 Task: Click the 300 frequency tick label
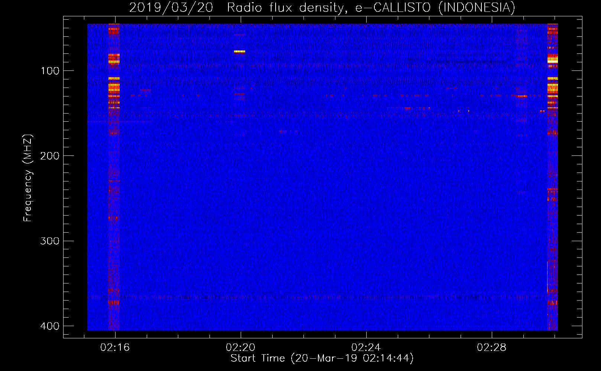[50, 241]
